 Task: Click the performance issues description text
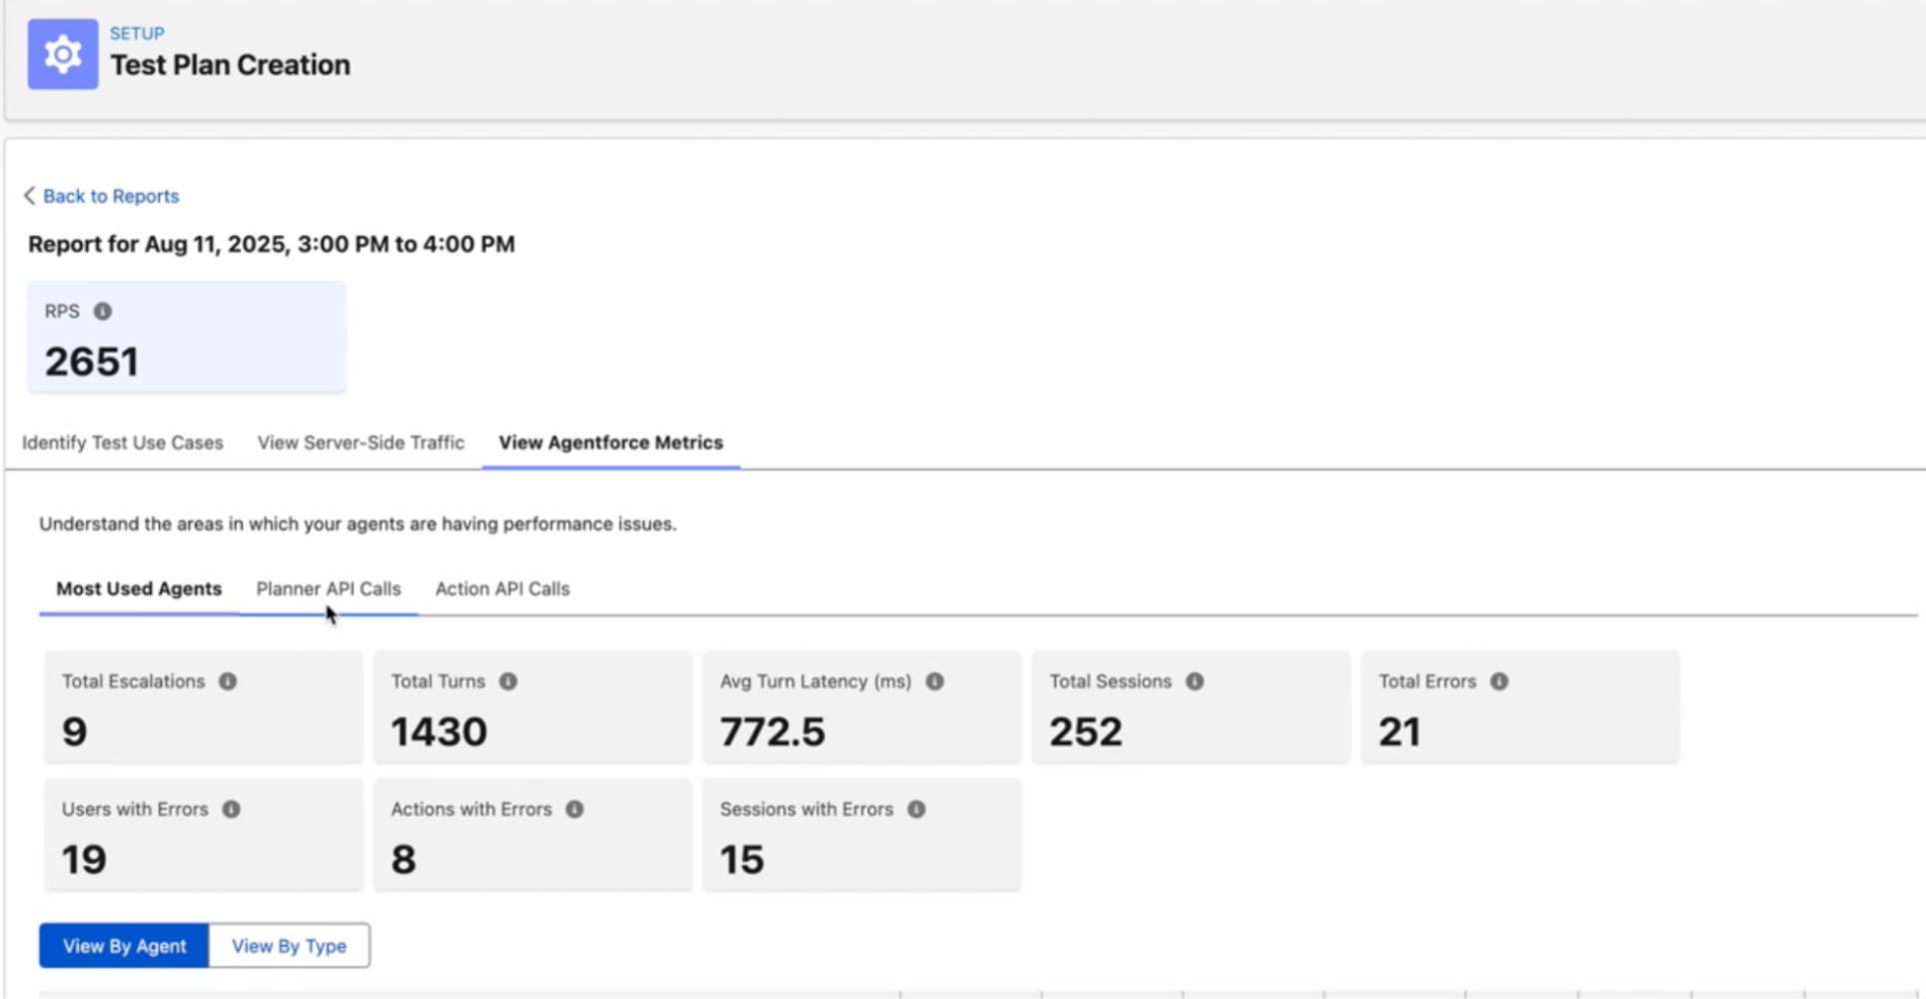(x=358, y=524)
